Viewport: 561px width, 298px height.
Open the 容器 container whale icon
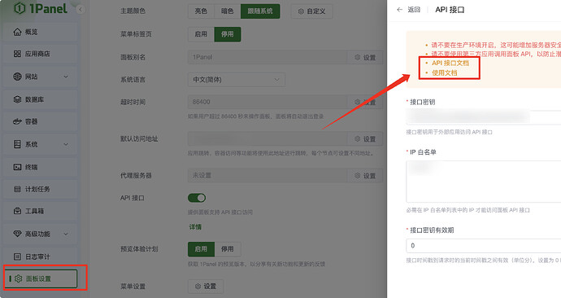[x=17, y=121]
